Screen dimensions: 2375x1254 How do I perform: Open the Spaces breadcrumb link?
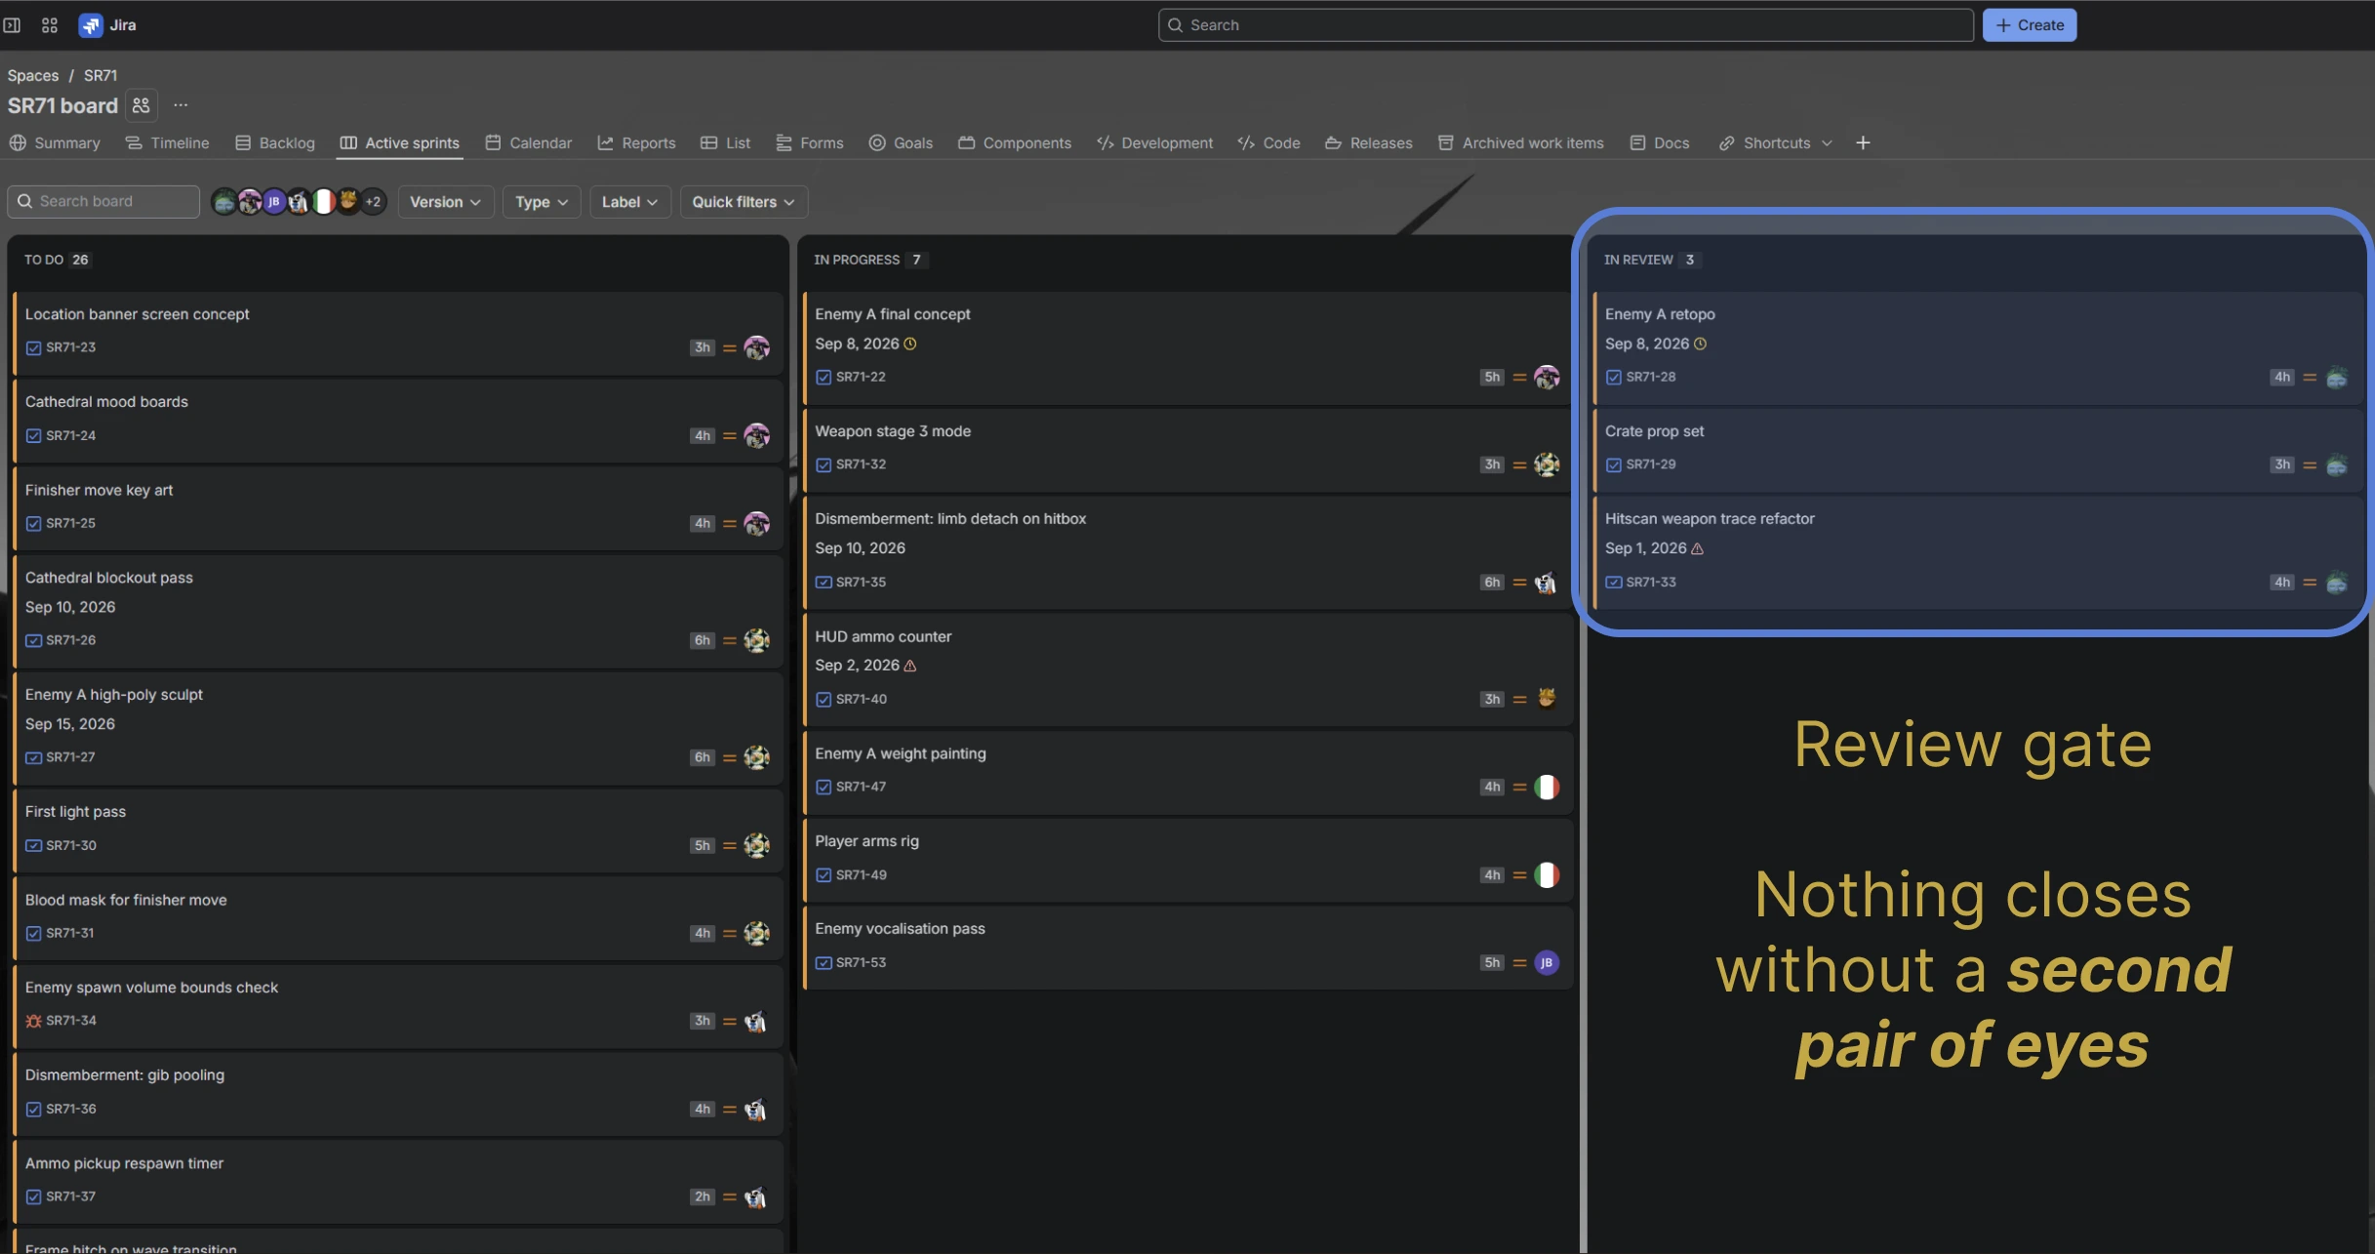[33, 75]
